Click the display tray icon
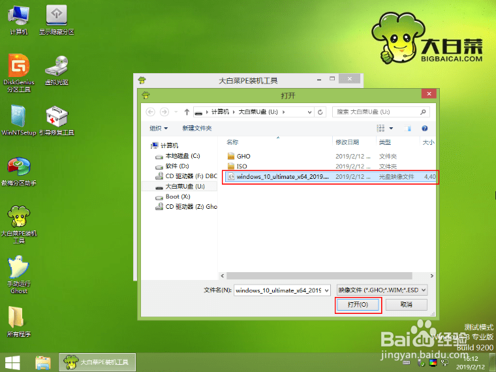This screenshot has height=372, width=496. click(x=433, y=363)
